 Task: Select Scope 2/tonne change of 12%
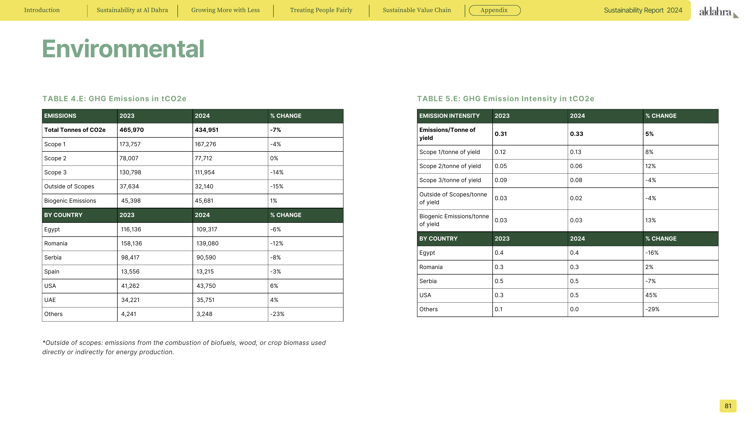[650, 166]
